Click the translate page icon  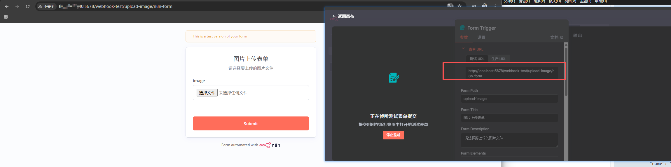coord(450,6)
